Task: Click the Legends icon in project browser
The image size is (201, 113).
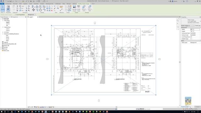Action: pos(3,42)
